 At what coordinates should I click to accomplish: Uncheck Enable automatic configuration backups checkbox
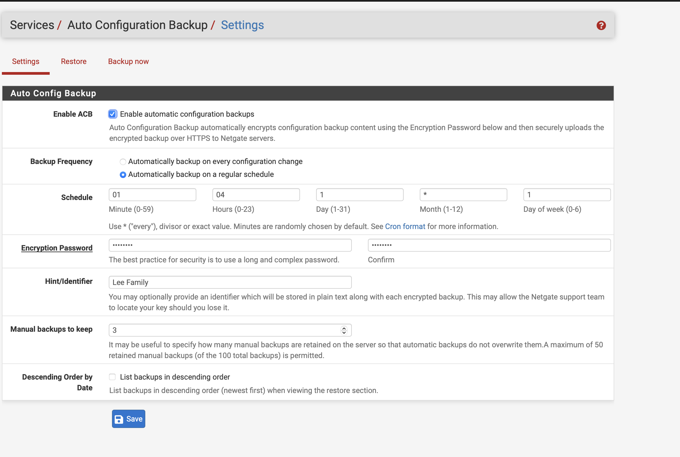coord(112,114)
